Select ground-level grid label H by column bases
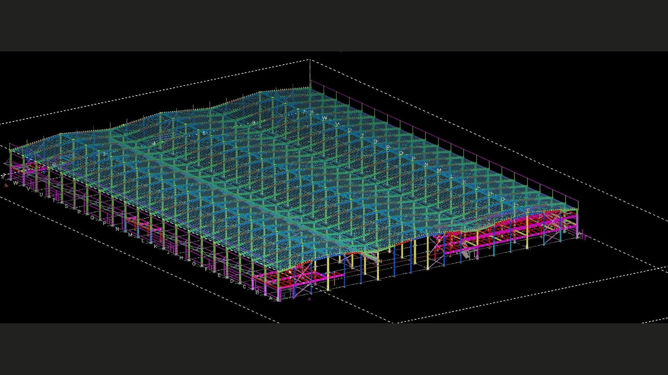 pos(181,258)
